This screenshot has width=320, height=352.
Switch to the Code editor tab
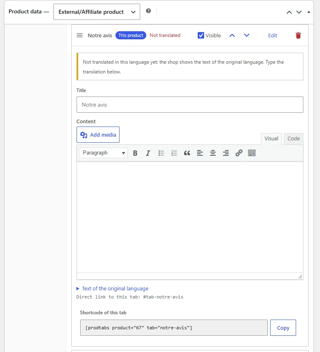pyautogui.click(x=294, y=139)
